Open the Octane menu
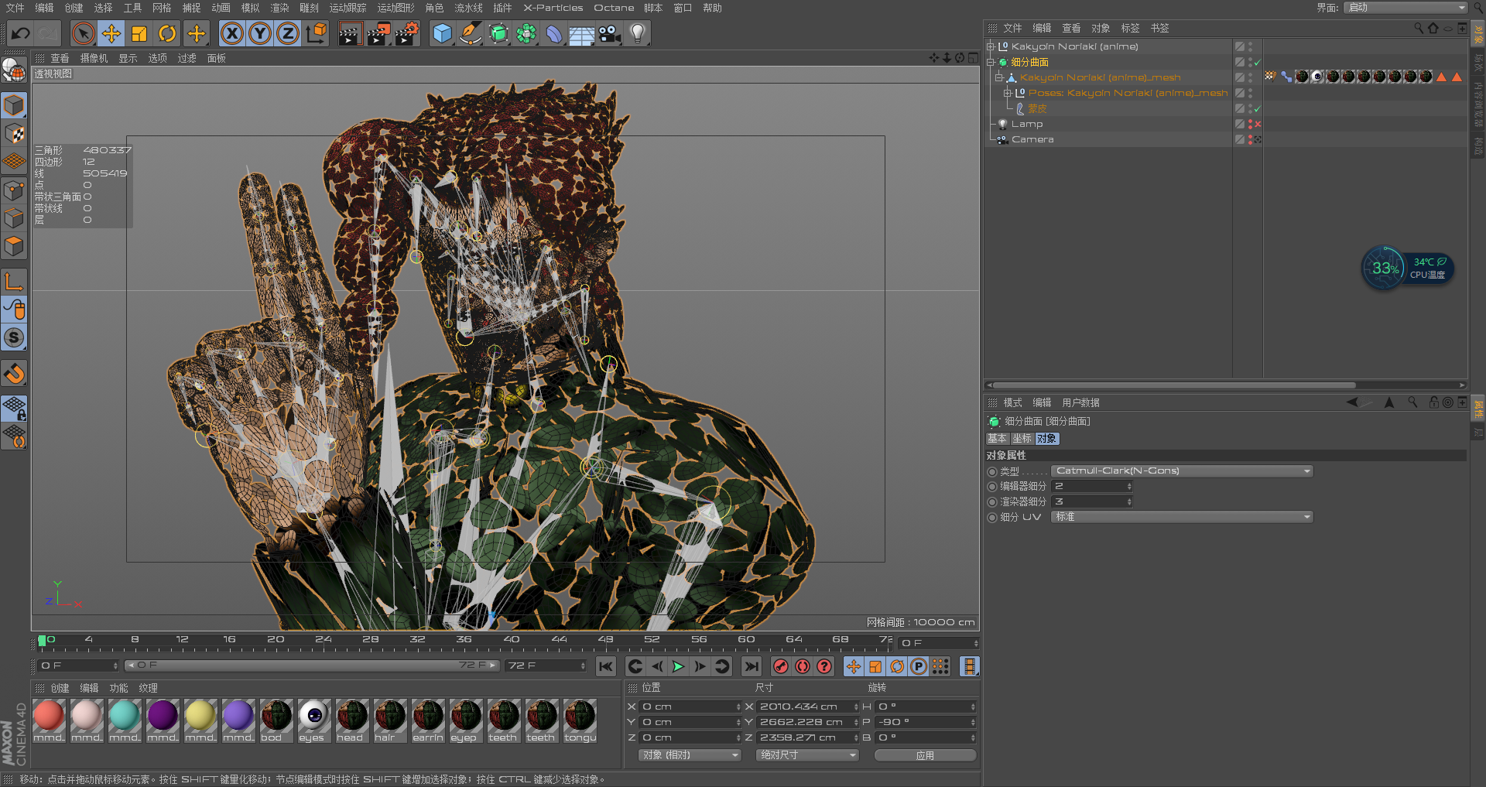 (614, 8)
